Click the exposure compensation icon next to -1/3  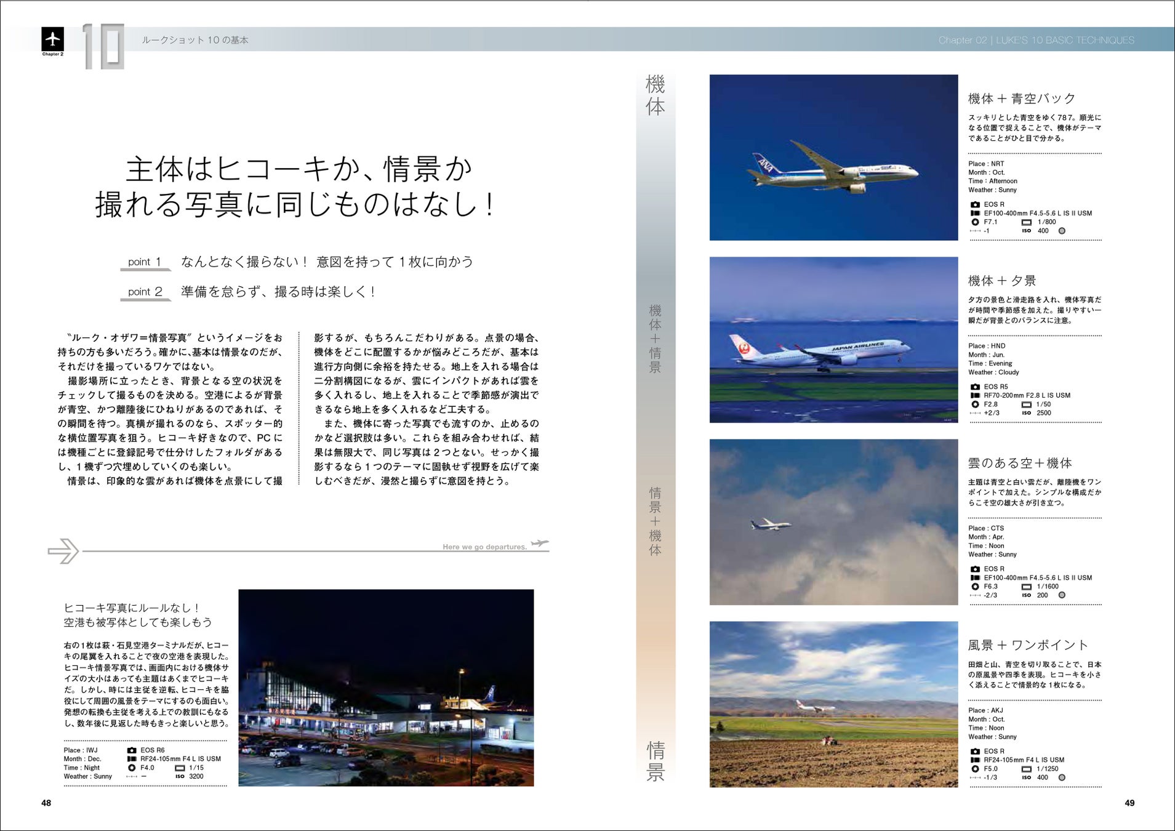pos(975,777)
